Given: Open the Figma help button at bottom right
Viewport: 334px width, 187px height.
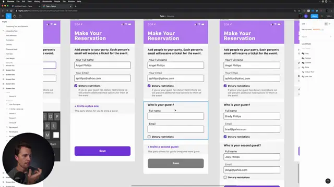Looking at the screenshot, I should tap(328, 181).
